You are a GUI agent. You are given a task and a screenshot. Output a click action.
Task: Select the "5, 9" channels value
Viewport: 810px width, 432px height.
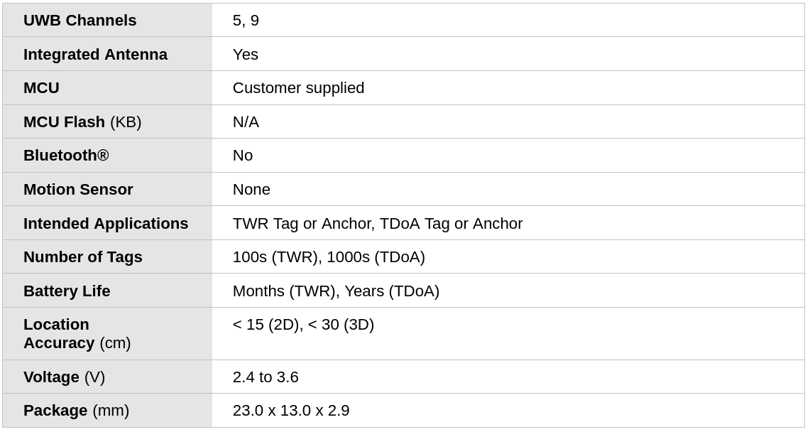(246, 21)
